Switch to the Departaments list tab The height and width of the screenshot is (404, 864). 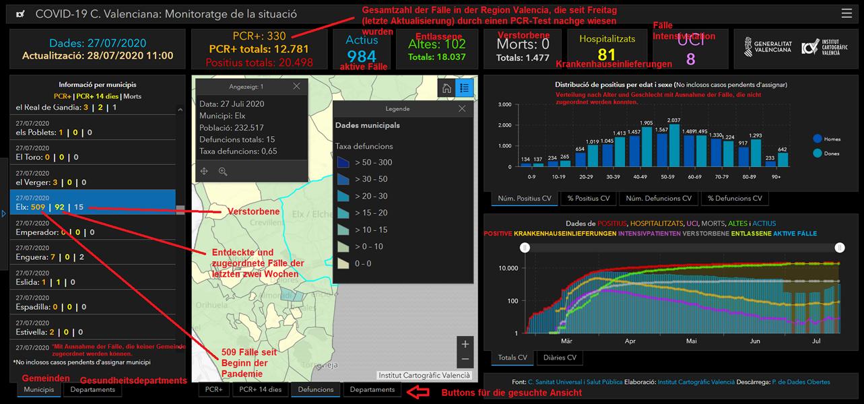[92, 390]
